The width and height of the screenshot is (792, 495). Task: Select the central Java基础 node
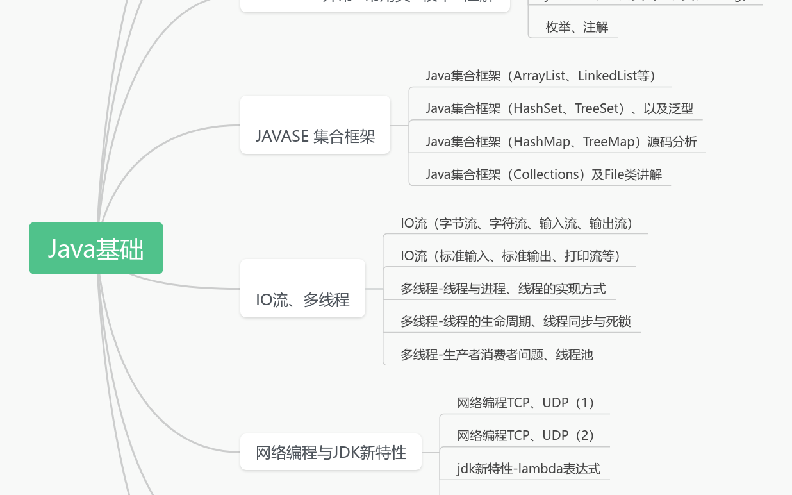(95, 248)
